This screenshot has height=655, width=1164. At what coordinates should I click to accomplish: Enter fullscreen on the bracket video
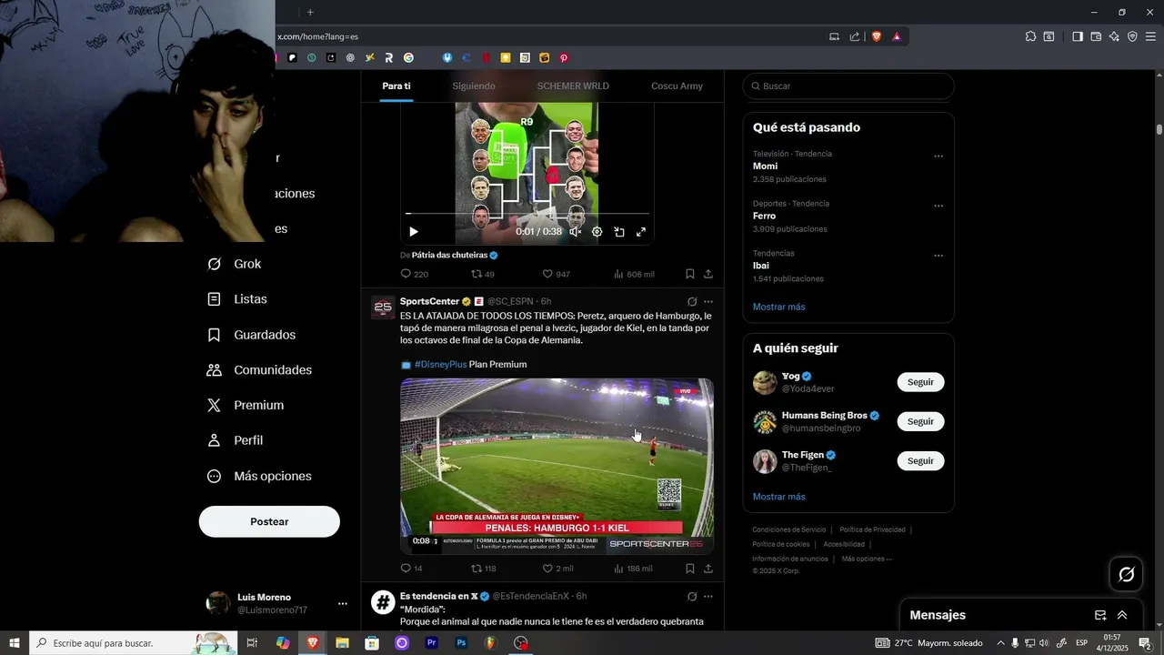point(641,232)
